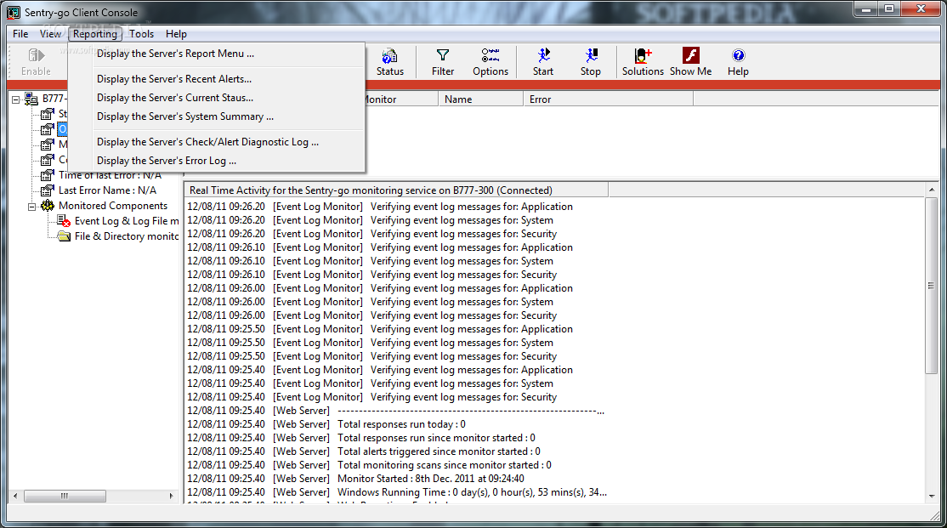Image resolution: width=947 pixels, height=528 pixels.
Task: Click log row 09:26.10 messages for: System
Action: [371, 261]
